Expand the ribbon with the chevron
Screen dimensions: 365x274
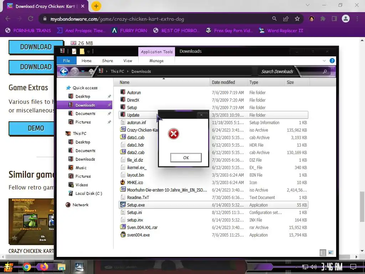[x=324, y=61]
